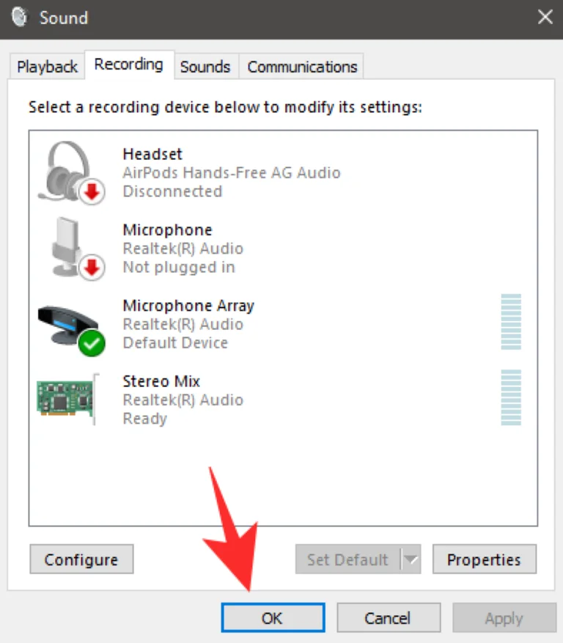Close the Sound dialog window
This screenshot has height=643, width=563.
click(x=545, y=17)
